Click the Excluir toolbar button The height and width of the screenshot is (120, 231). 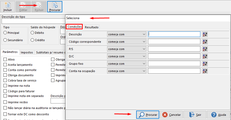point(39,7)
